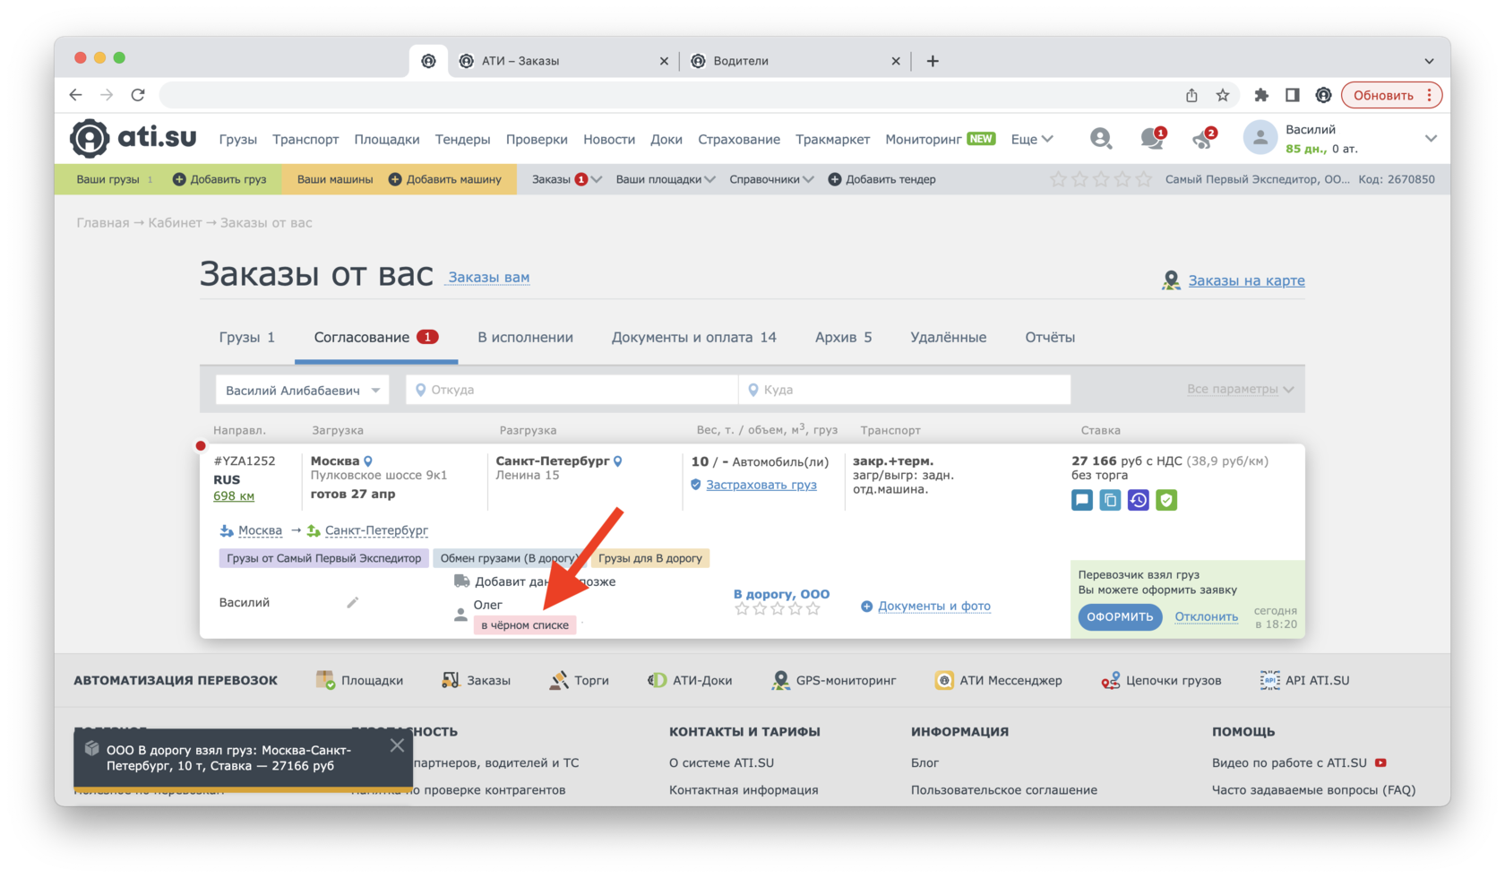
Task: Open the ati.su logo home link
Action: tap(133, 138)
